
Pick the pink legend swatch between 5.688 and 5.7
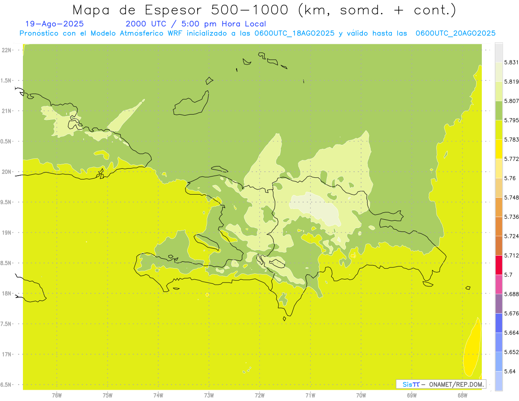pyautogui.click(x=499, y=284)
